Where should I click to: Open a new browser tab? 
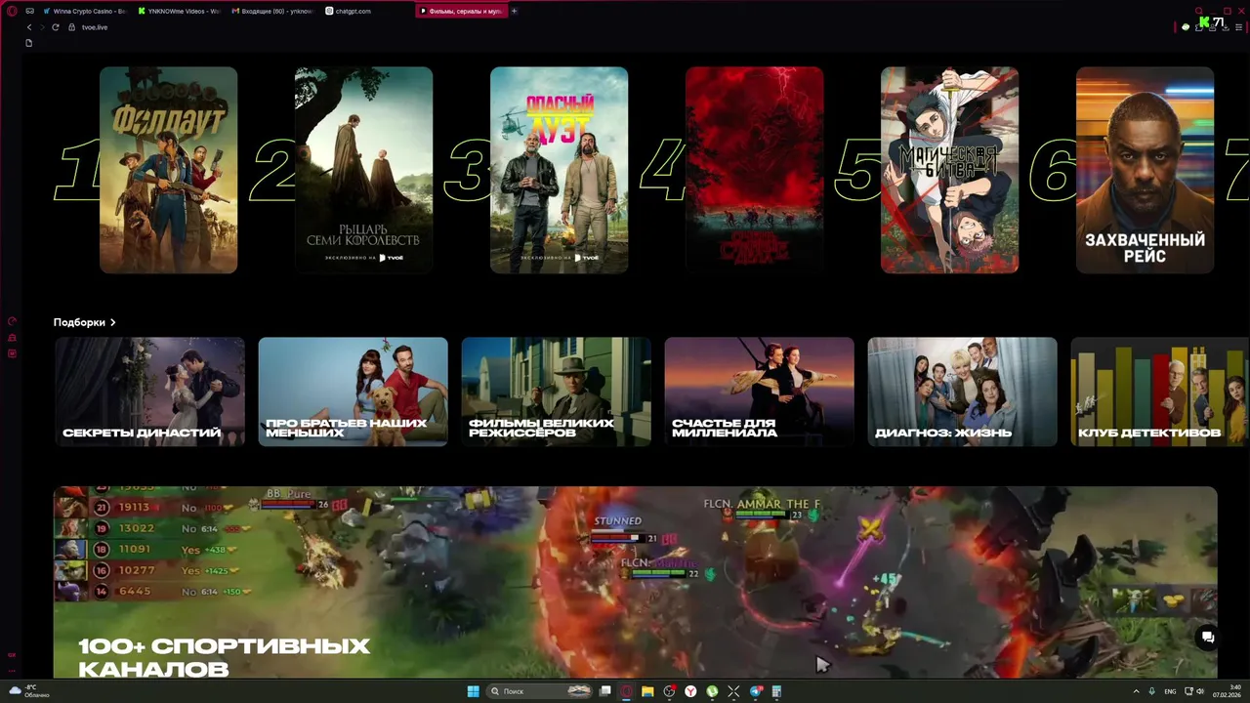(x=515, y=11)
